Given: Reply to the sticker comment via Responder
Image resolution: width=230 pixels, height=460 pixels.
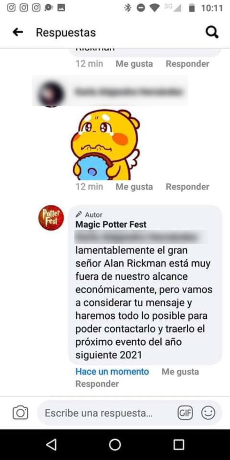Looking at the screenshot, I should click(187, 187).
